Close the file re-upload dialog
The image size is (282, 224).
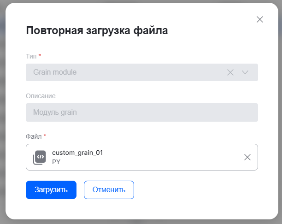click(x=259, y=19)
